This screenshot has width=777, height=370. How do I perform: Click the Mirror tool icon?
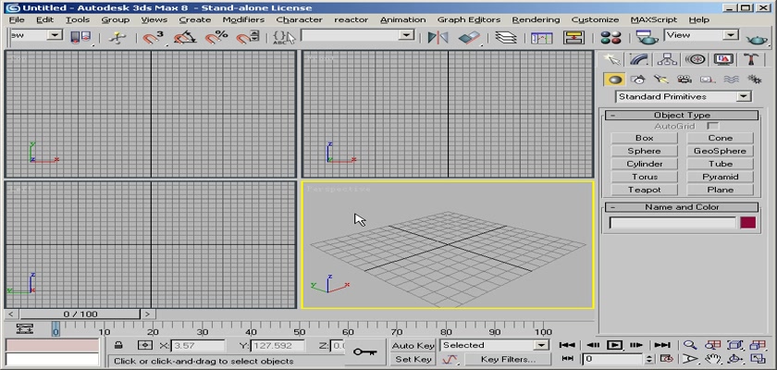tap(438, 37)
